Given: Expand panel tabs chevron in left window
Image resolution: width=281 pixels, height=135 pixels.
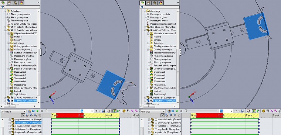Looking at the screenshot, I should [38, 3].
